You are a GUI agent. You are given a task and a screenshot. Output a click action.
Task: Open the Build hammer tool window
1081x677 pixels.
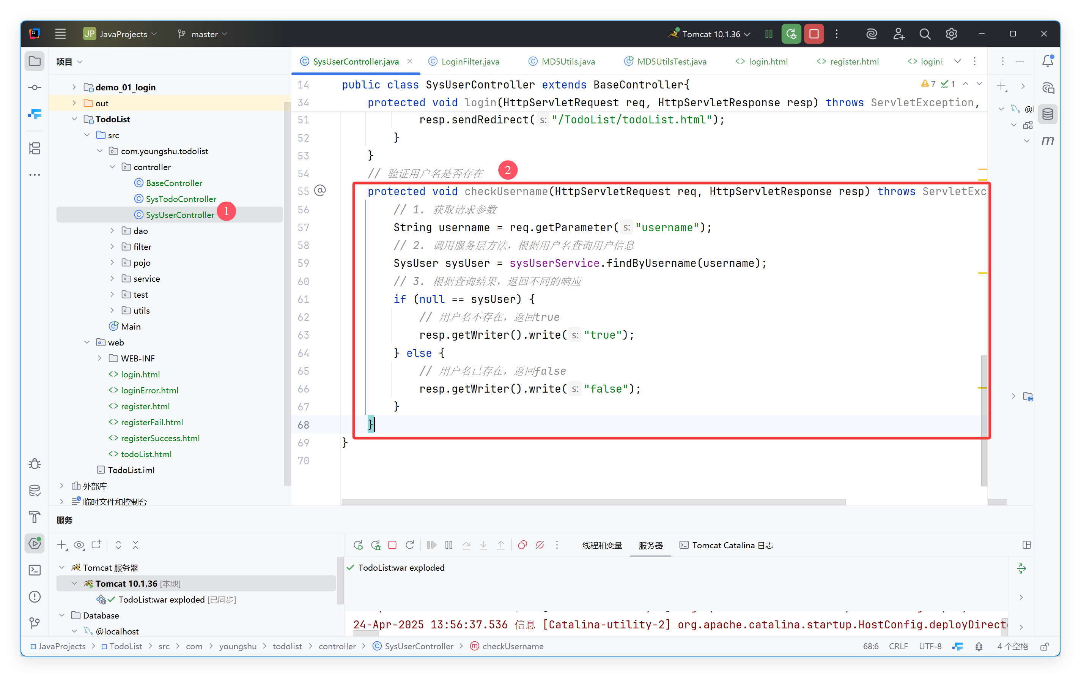click(x=35, y=517)
